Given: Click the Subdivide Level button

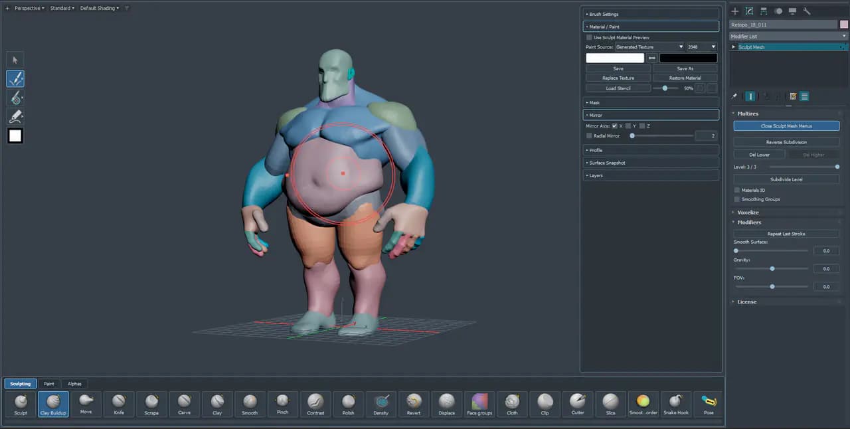Looking at the screenshot, I should tap(786, 179).
